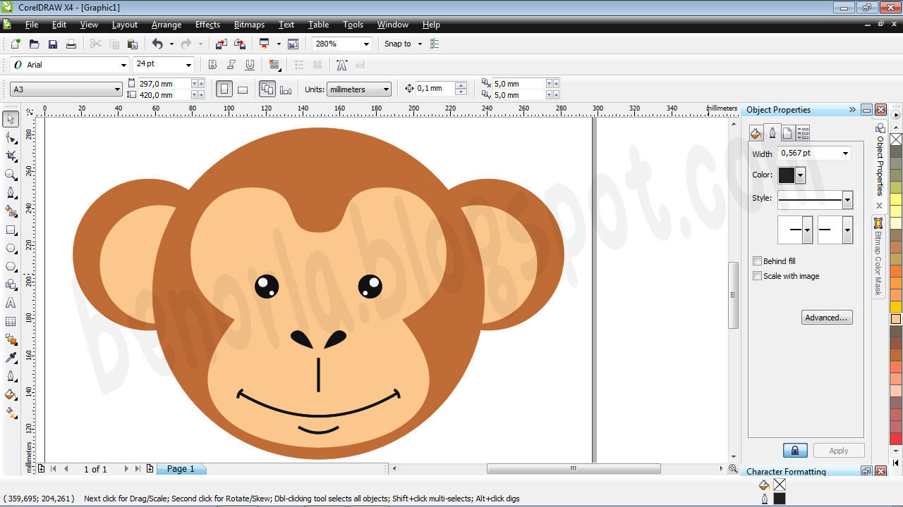Click the Advanced outline button
The image size is (903, 507).
pos(827,318)
